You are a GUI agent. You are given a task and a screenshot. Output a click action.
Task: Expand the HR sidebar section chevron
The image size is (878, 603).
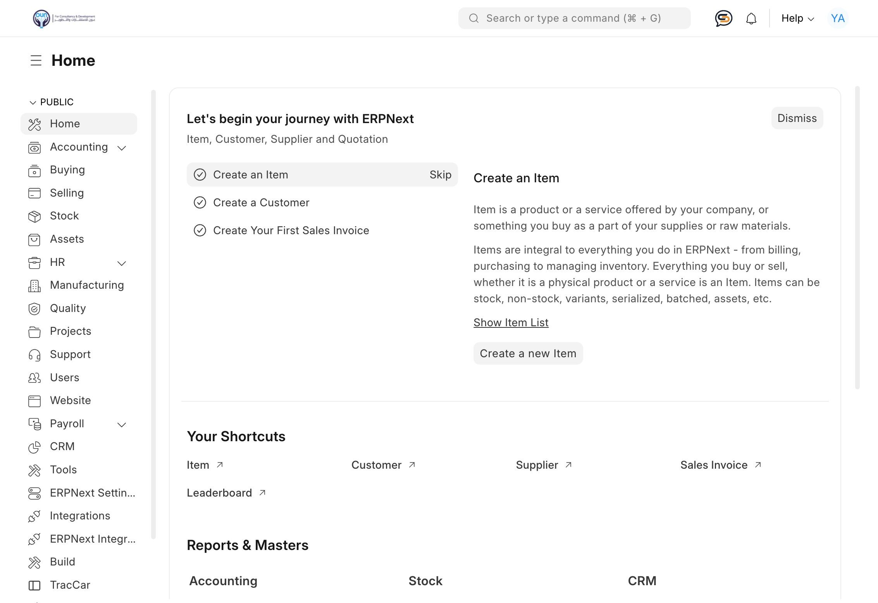pyautogui.click(x=122, y=263)
